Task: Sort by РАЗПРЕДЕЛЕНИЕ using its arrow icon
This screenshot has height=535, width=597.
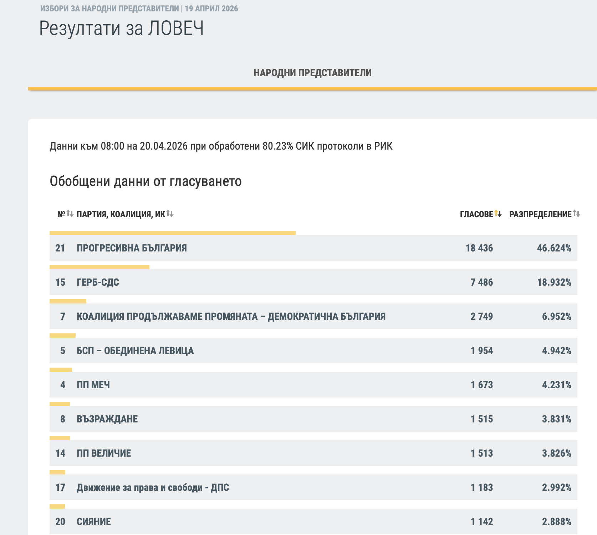Action: [x=576, y=214]
